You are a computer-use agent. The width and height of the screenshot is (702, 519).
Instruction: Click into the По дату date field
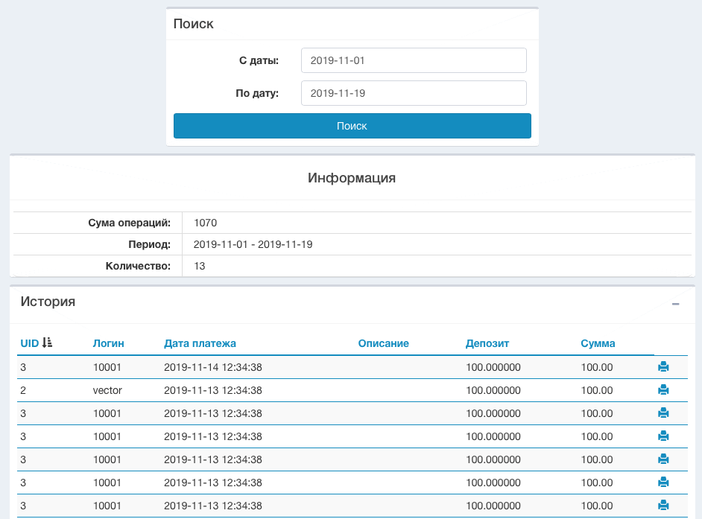click(414, 93)
